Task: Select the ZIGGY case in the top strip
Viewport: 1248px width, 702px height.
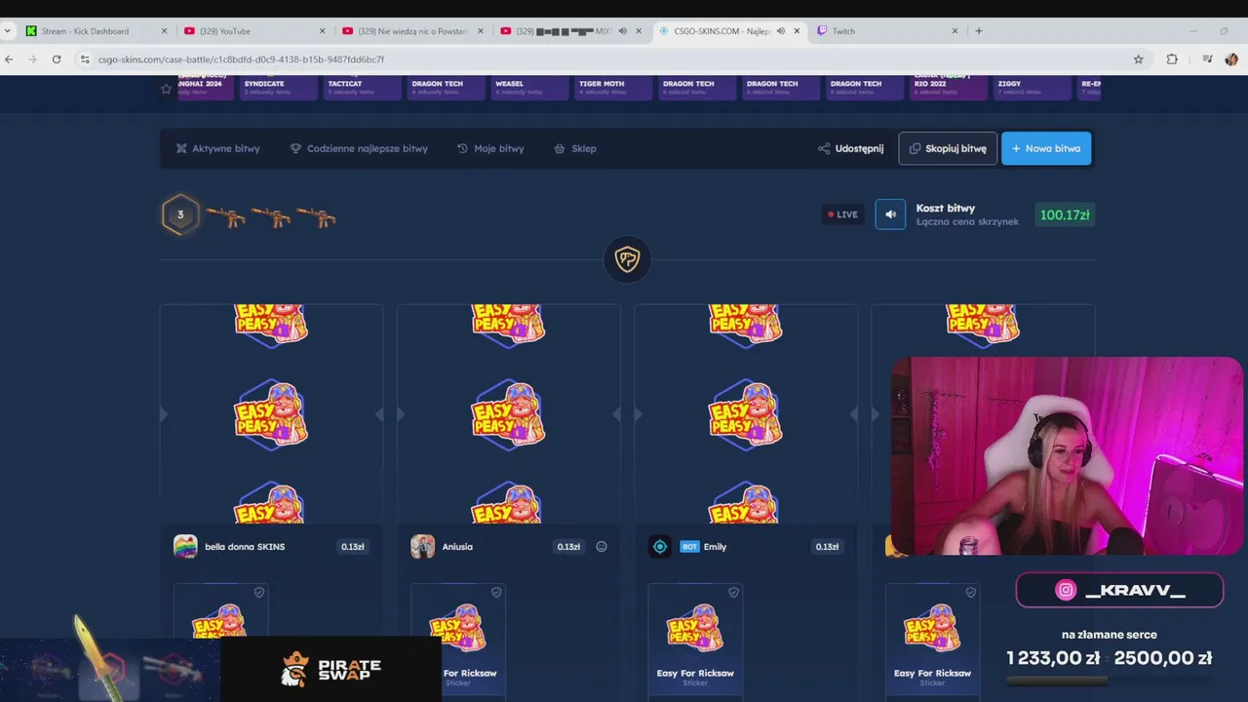Action: (x=1032, y=87)
